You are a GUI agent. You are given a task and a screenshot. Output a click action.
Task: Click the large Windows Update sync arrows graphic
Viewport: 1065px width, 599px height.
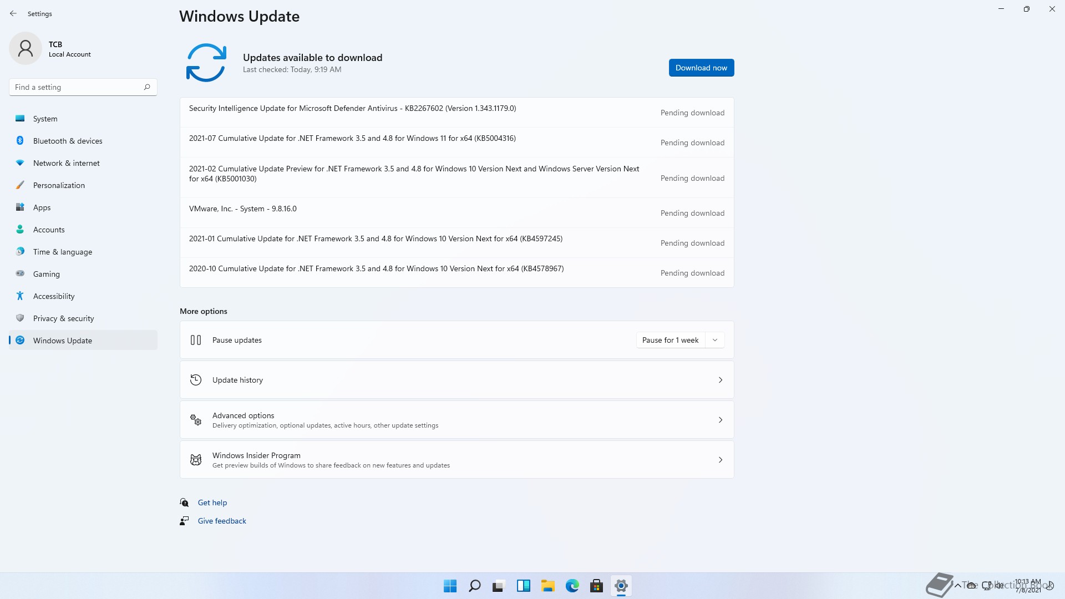point(206,63)
